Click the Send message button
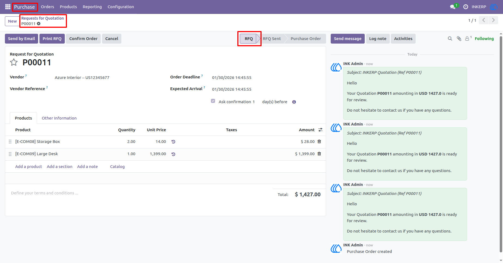Viewport: 503px width, 263px height. pos(348,39)
